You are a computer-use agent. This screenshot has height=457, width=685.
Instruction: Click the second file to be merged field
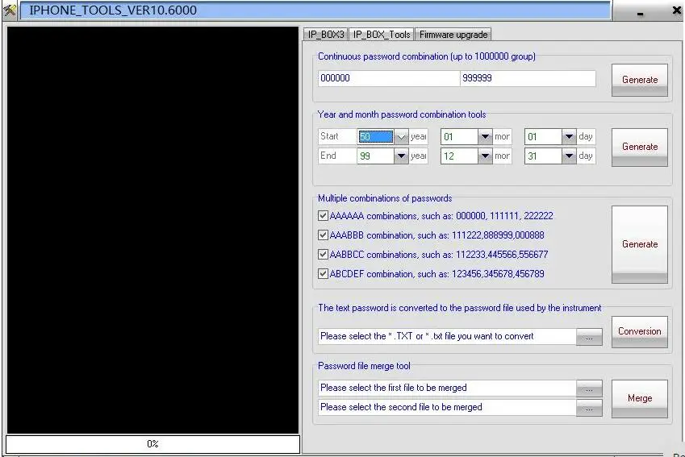447,407
